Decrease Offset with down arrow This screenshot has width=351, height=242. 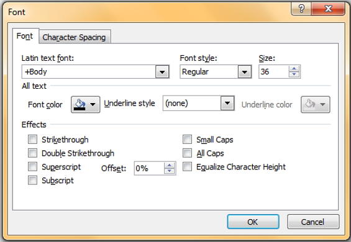tap(170, 171)
